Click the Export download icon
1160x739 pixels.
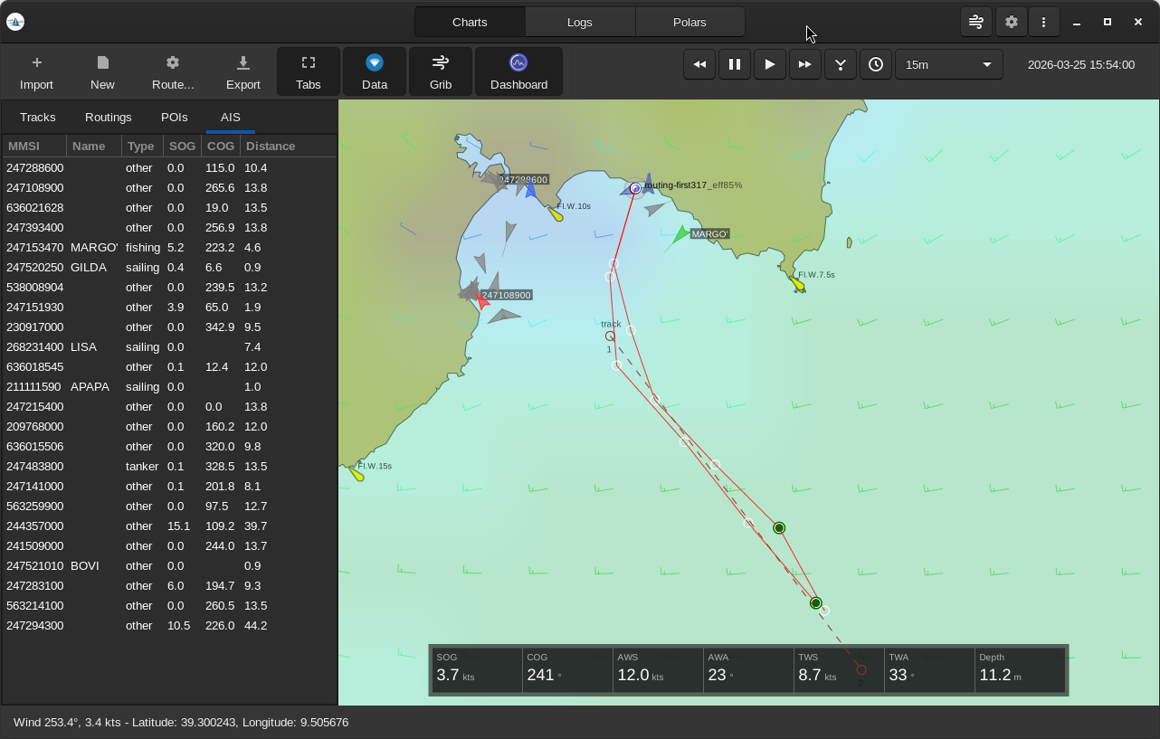click(242, 62)
